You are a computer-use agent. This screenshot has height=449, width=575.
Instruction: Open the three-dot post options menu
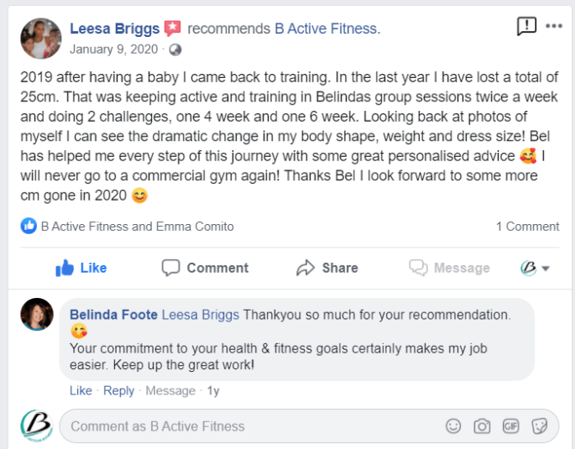click(554, 26)
